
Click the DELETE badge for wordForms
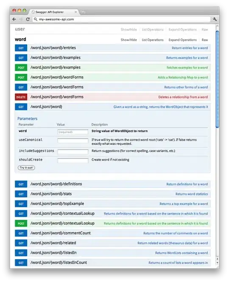pos(21,97)
